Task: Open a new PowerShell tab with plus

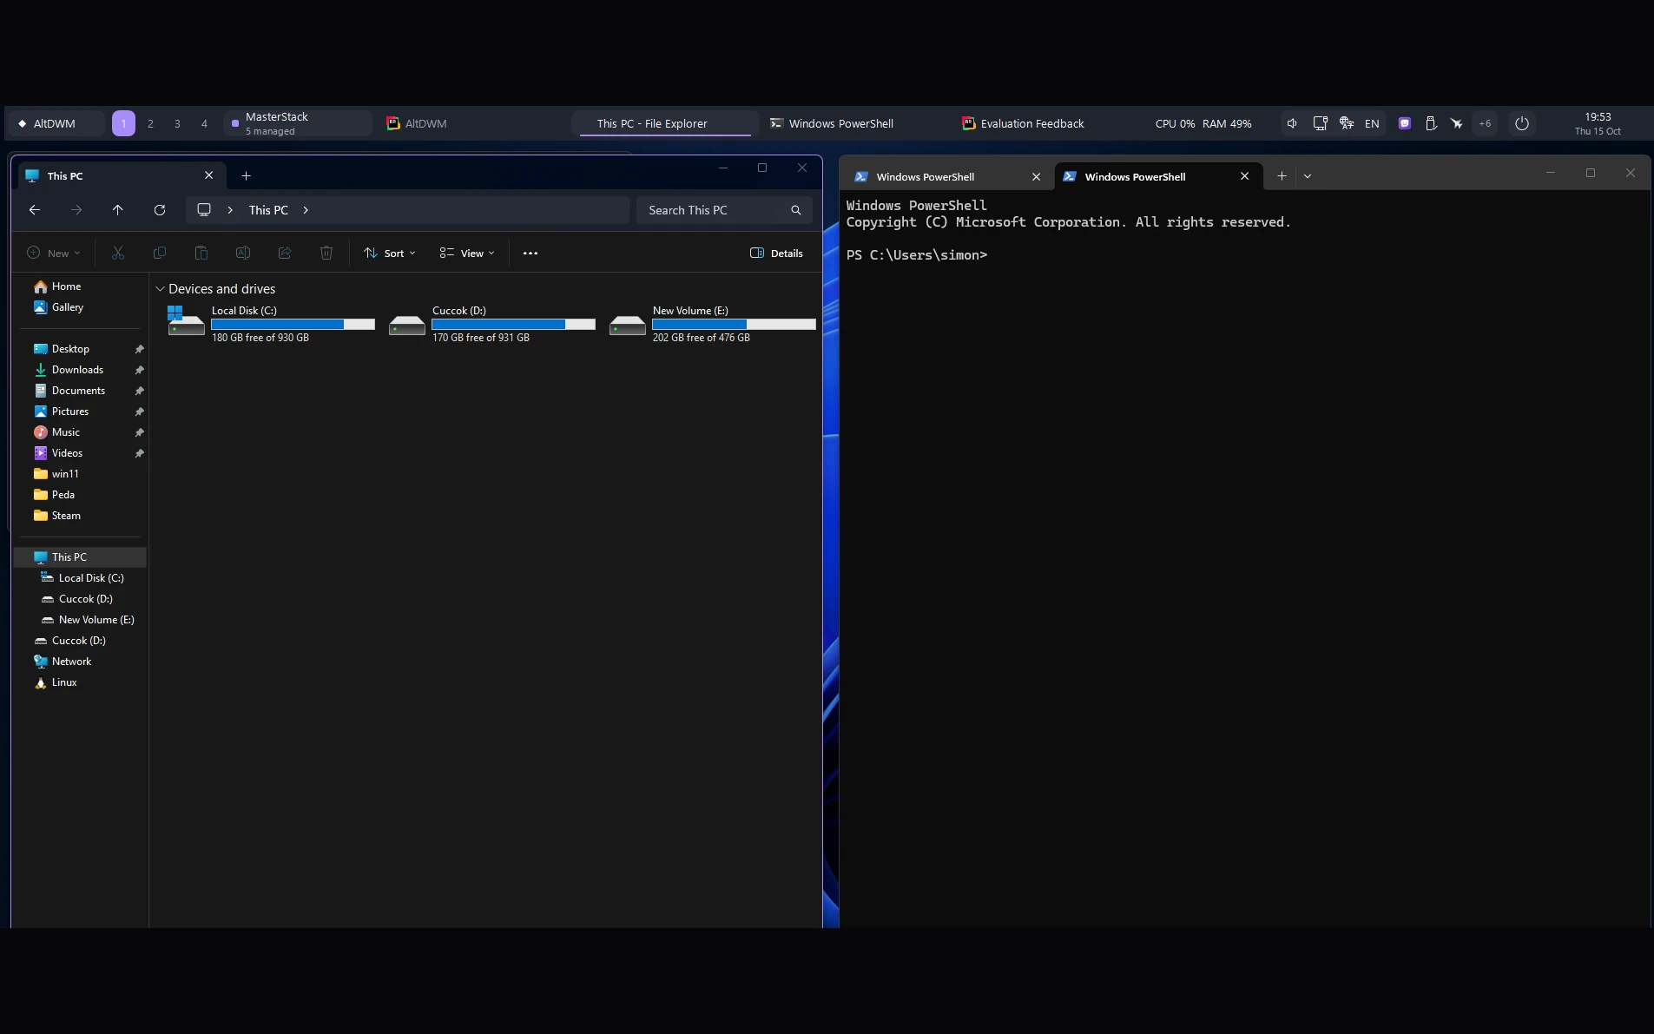Action: [x=1282, y=175]
